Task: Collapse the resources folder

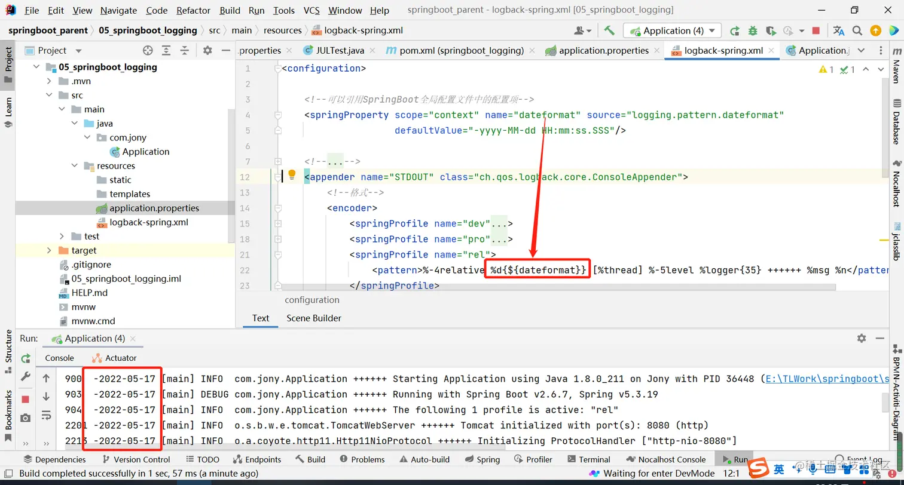Action: pyautogui.click(x=74, y=166)
